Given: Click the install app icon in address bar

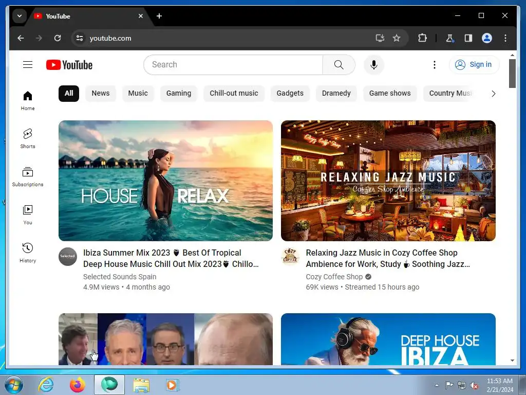Looking at the screenshot, I should point(380,38).
